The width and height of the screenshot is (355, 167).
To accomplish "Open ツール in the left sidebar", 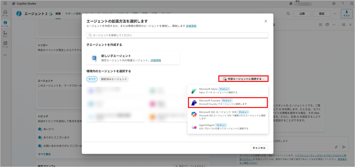I will click(x=5, y=45).
